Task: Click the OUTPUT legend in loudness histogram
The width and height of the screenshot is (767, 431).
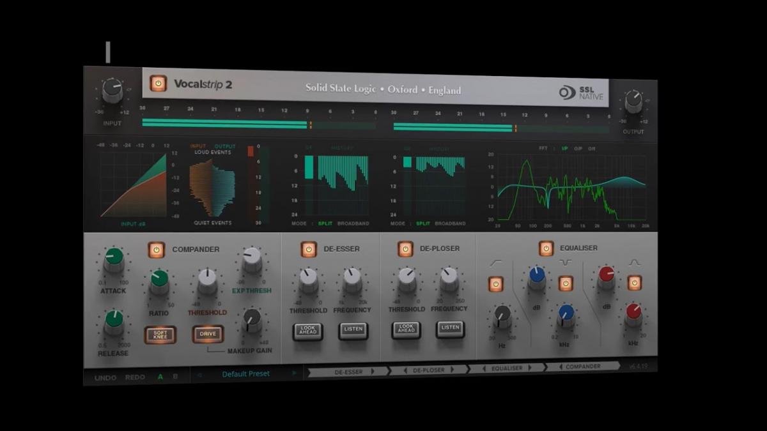Action: [225, 147]
